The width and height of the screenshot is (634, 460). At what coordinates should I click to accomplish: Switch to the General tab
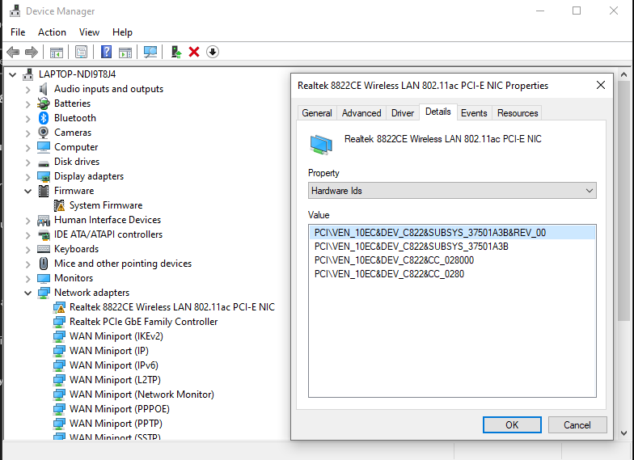click(317, 113)
